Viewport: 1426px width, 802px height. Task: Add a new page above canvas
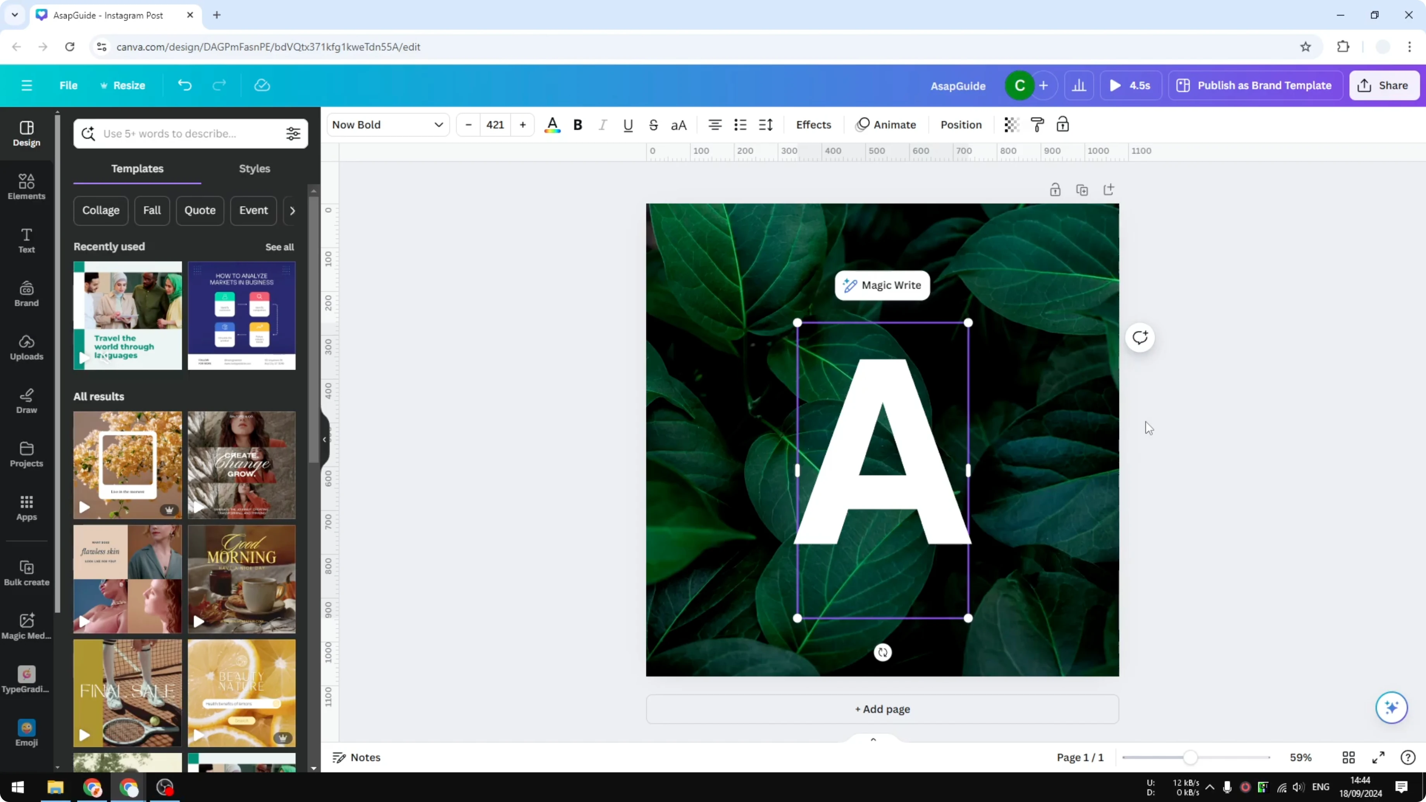point(1109,190)
